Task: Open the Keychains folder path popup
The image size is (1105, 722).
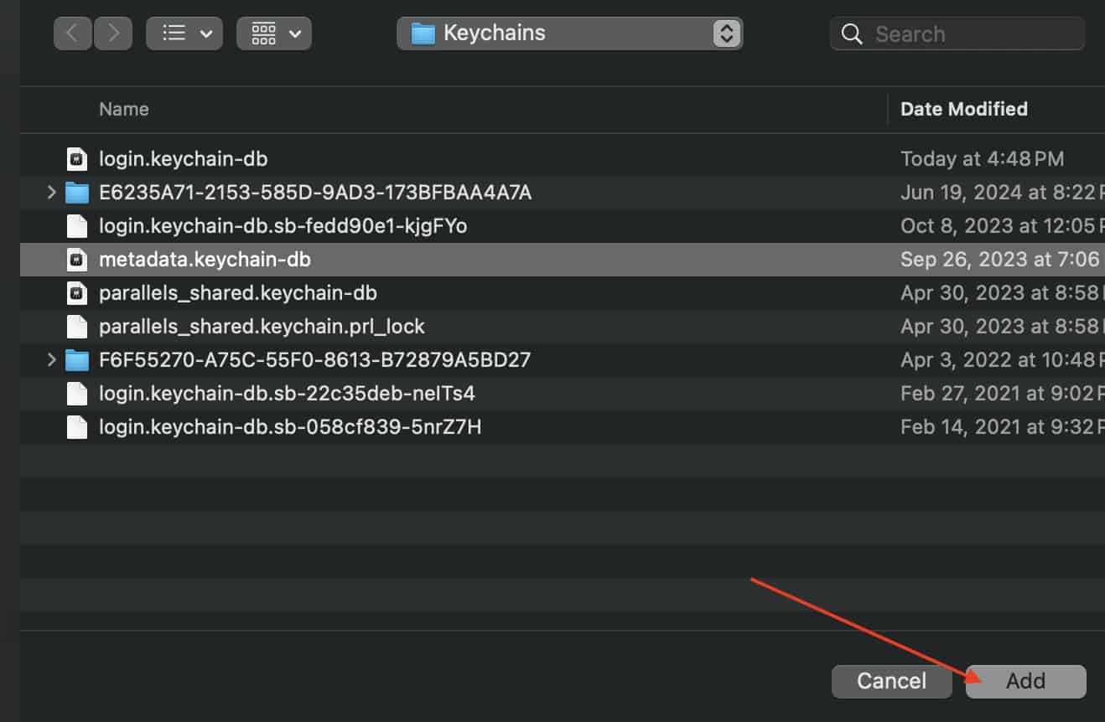Action: coord(569,34)
